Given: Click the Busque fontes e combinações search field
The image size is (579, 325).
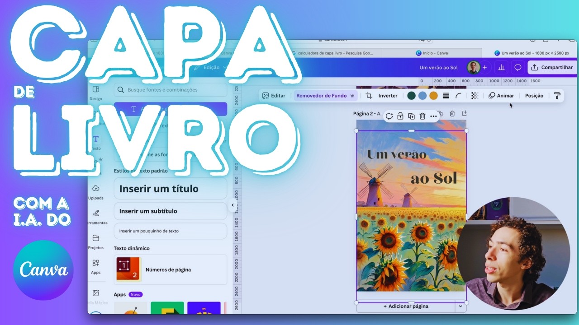Looking at the screenshot, I should click(170, 90).
